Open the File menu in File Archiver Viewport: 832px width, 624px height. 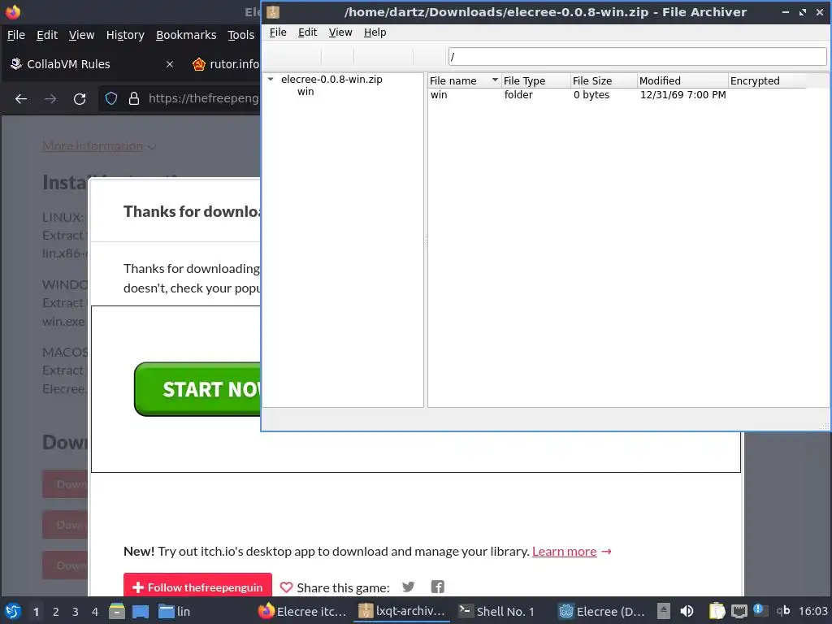(278, 32)
